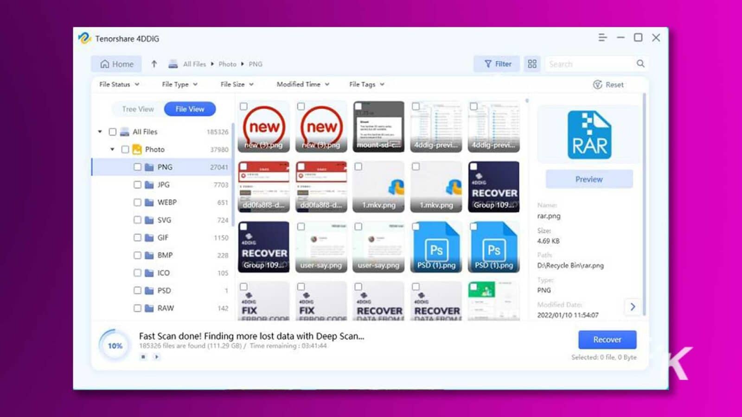Resume scan with play icon
This screenshot has width=742, height=417.
(157, 357)
